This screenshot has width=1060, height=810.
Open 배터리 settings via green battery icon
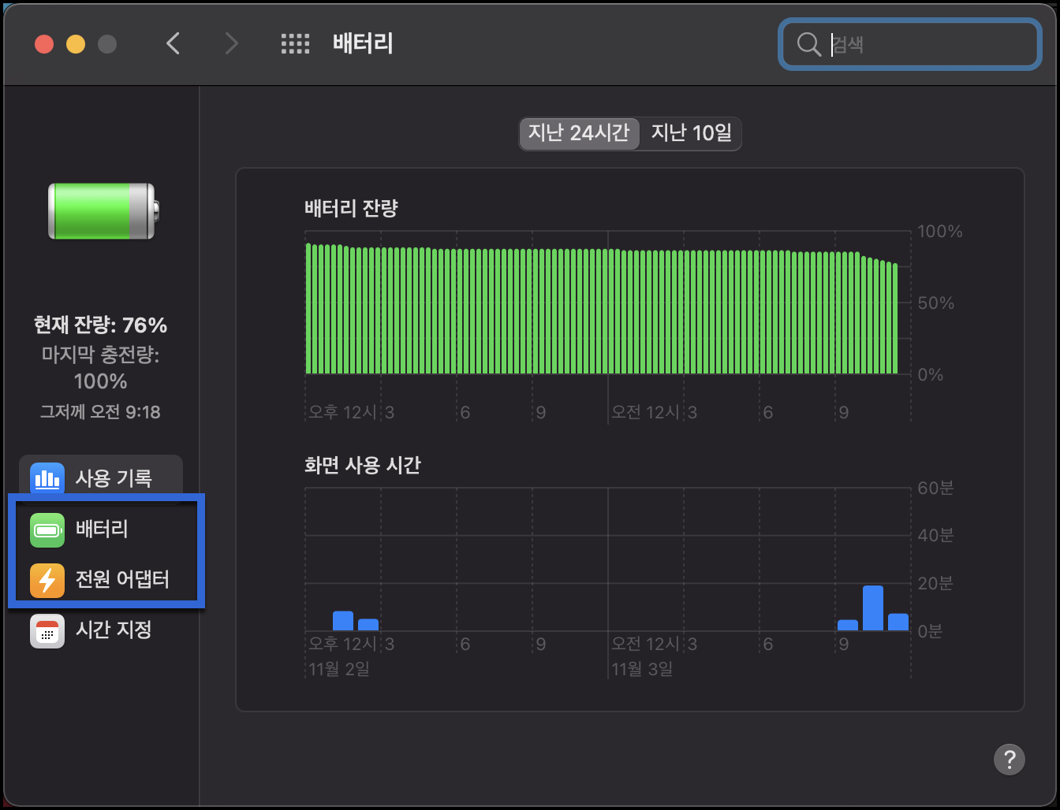(x=47, y=529)
